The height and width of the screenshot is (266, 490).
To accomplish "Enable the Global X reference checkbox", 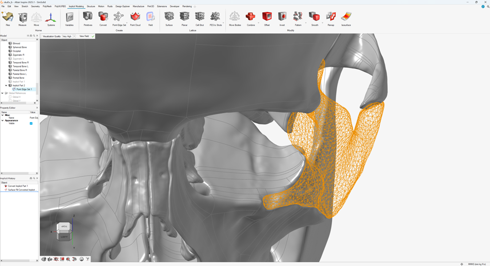I will pos(10,97).
